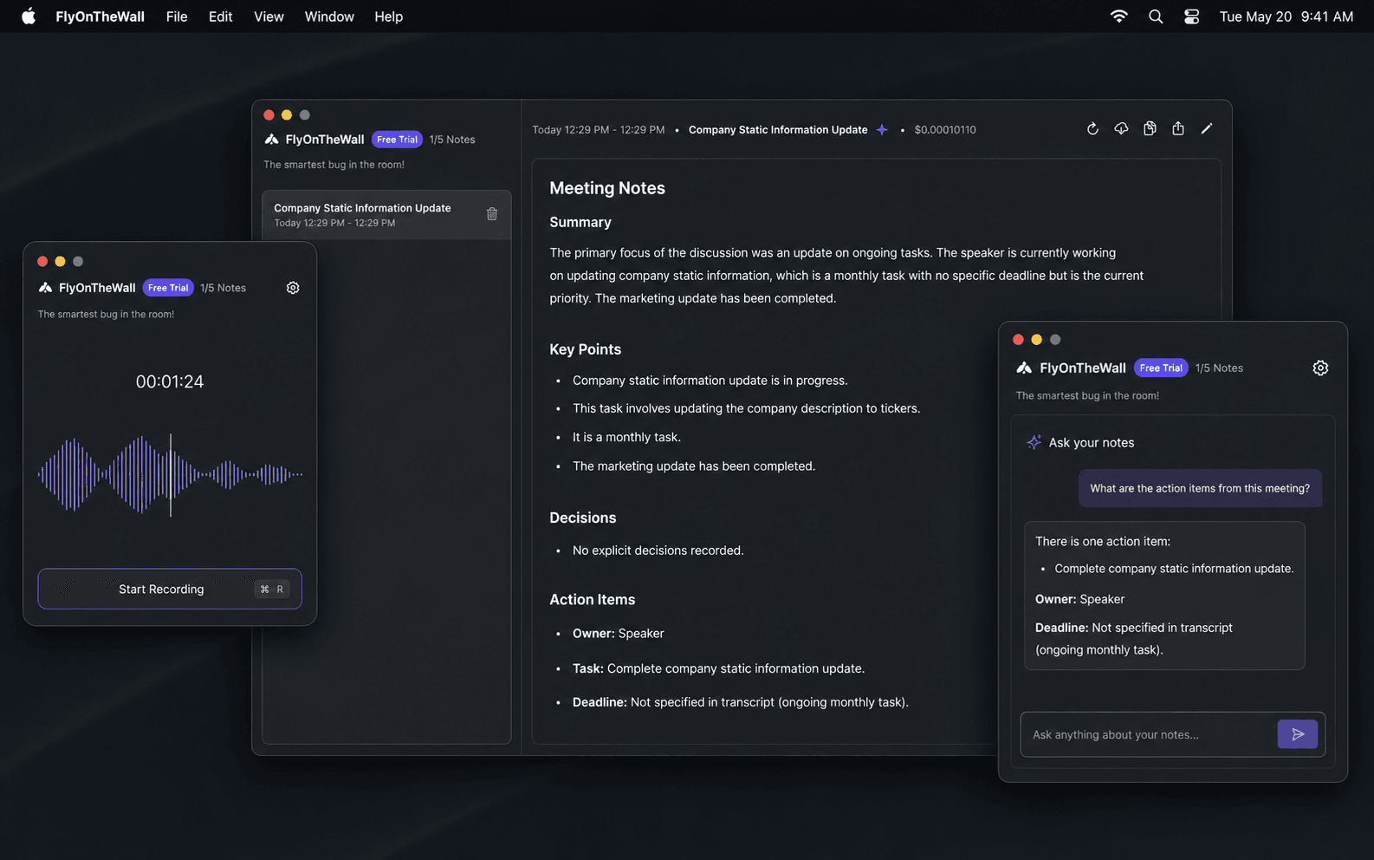Image resolution: width=1374 pixels, height=860 pixels.
Task: Open the View menu
Action: [x=269, y=16]
